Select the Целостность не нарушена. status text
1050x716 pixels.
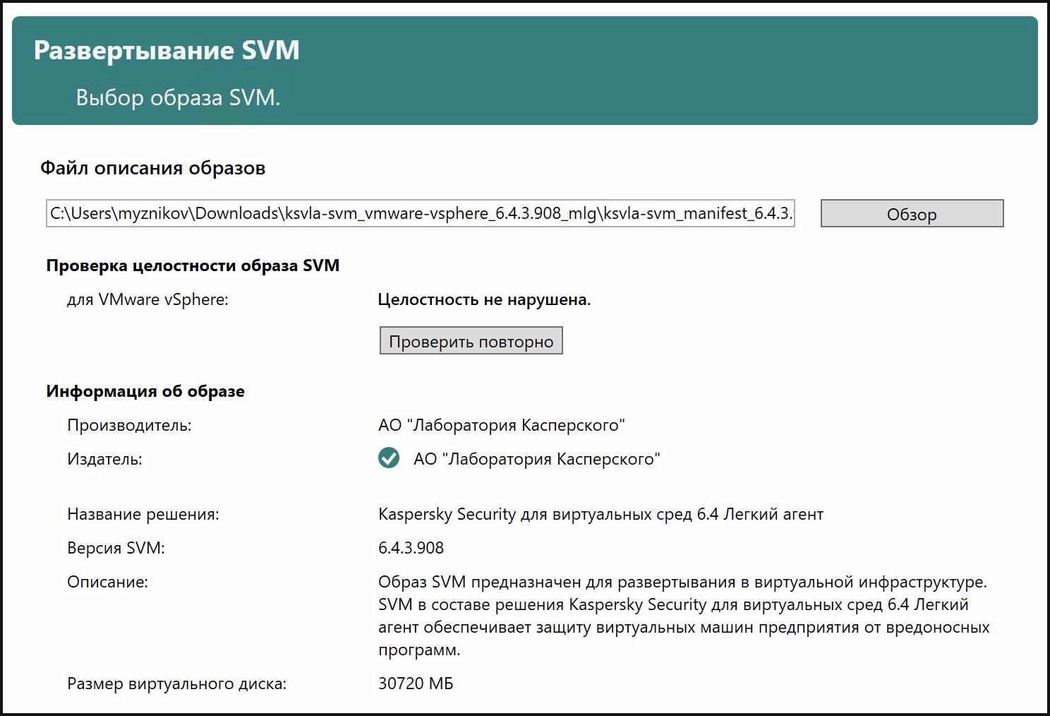[x=484, y=299]
